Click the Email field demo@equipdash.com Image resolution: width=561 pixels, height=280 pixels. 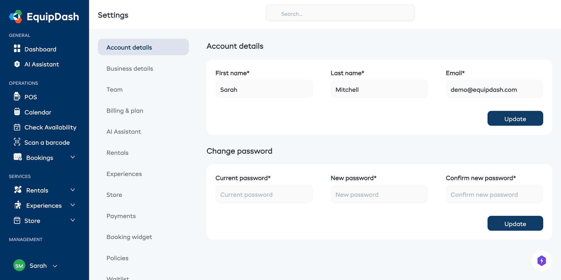coord(494,89)
